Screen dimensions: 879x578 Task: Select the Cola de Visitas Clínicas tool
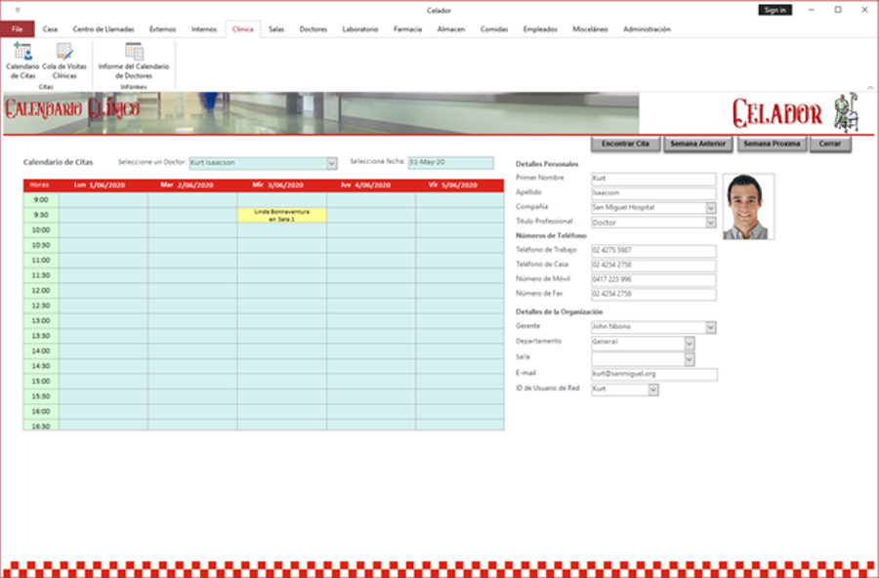[x=63, y=60]
